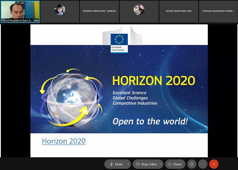Viewport: 238px width, 170px height.
Task: Select the MOHD NIZAM BIN LANI participant tile
Action: pos(179,12)
